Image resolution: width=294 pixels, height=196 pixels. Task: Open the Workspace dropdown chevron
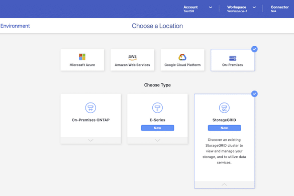(x=254, y=8)
